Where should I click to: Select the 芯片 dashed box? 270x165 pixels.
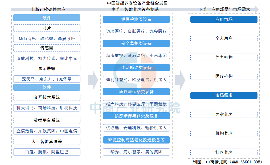tap(47, 28)
